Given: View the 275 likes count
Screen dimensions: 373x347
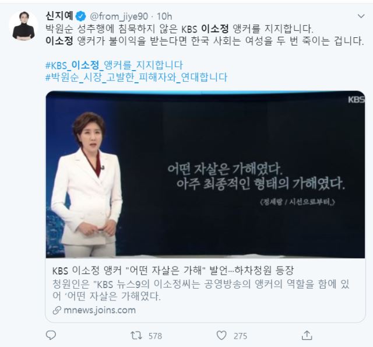Looking at the screenshot, I should coord(240,336).
